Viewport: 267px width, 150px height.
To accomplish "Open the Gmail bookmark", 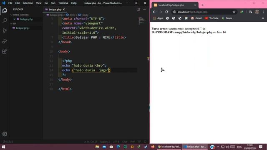I will tap(196, 18).
